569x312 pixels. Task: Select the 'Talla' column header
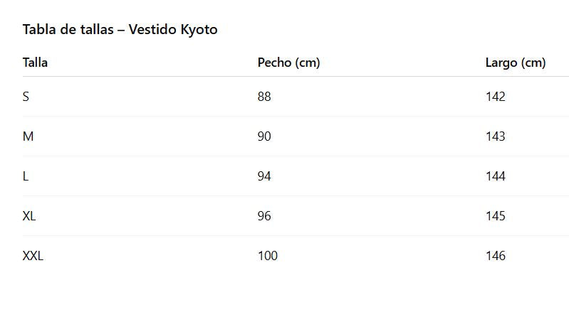pyautogui.click(x=35, y=63)
